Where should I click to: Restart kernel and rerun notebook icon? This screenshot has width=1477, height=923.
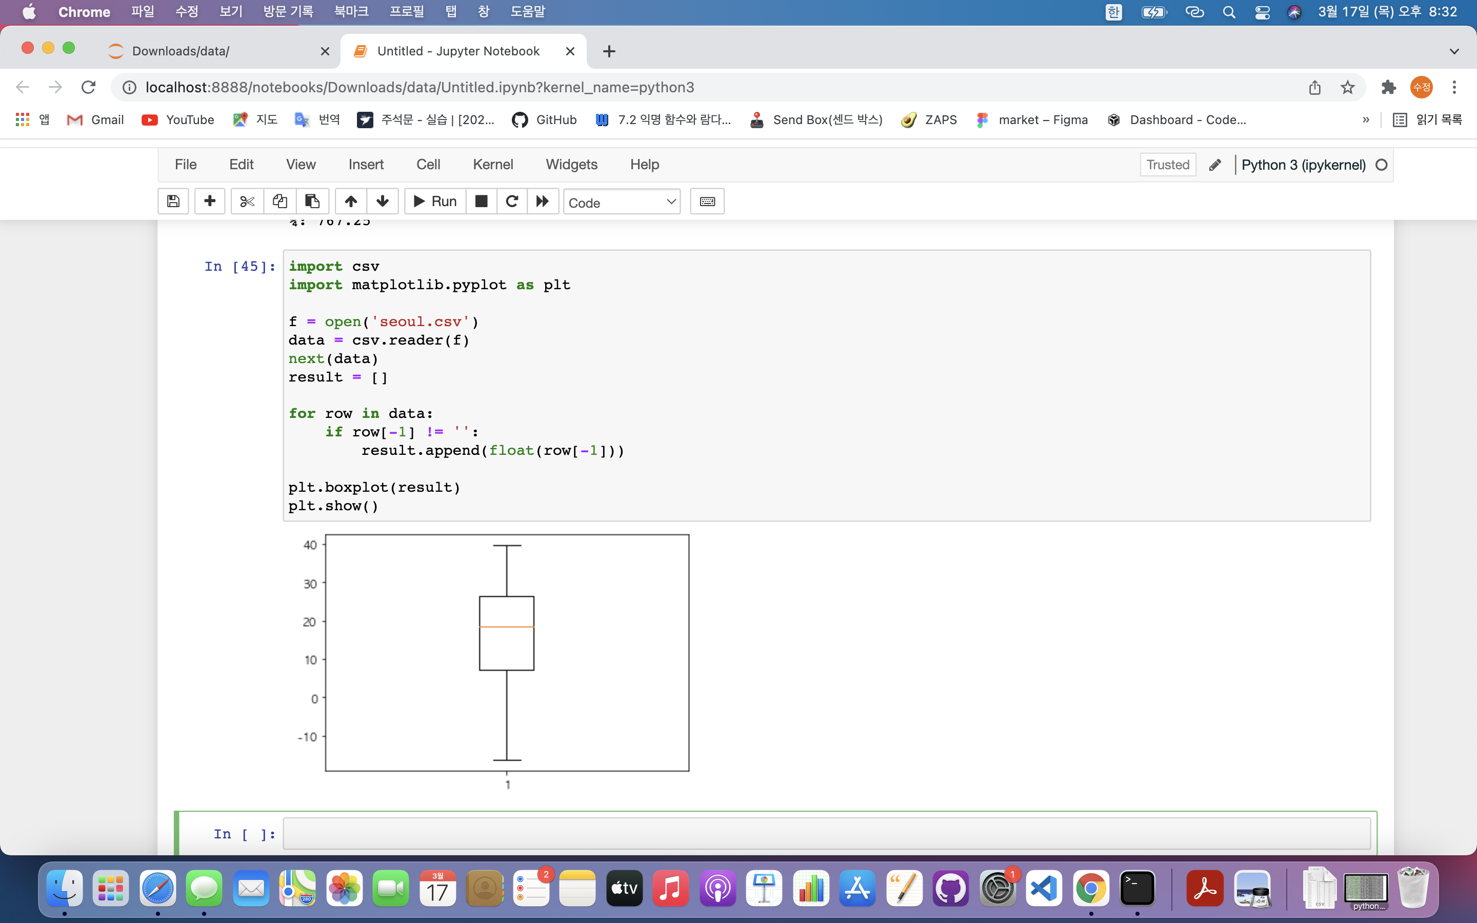(x=542, y=202)
